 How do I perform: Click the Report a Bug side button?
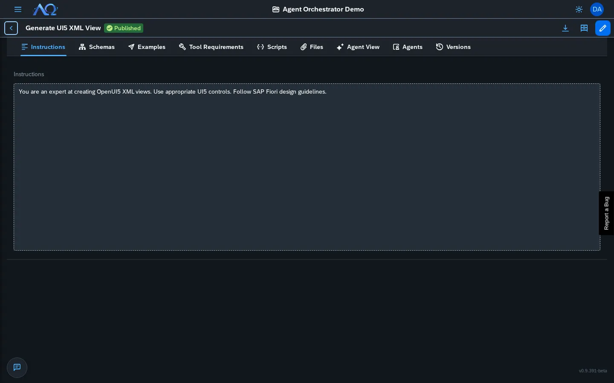point(606,213)
